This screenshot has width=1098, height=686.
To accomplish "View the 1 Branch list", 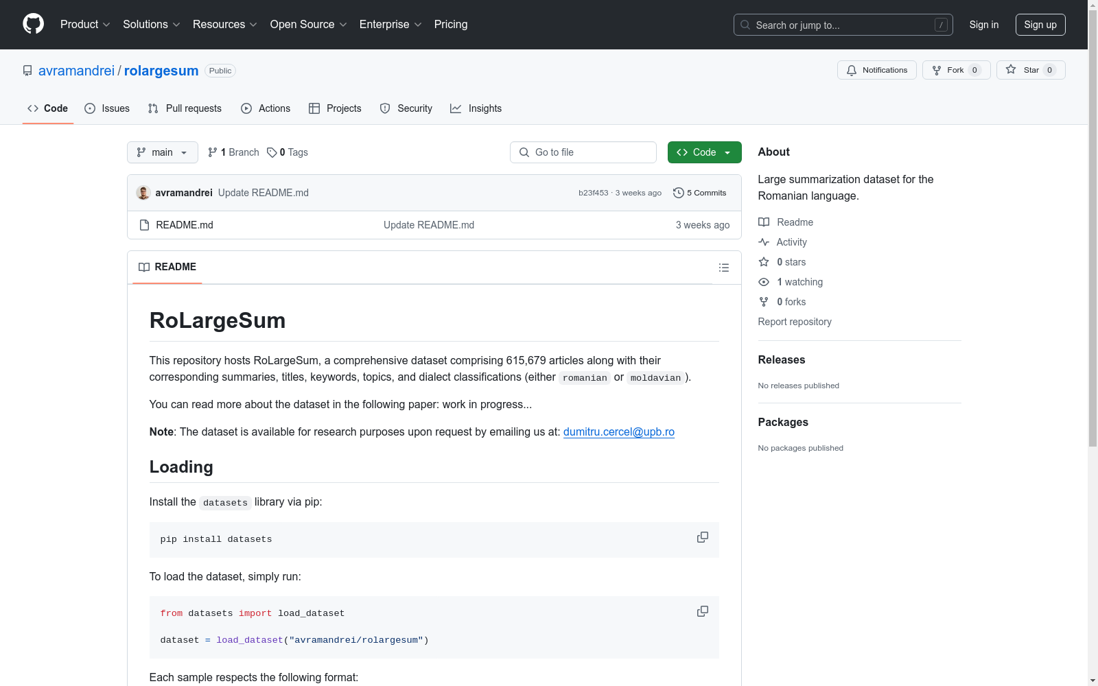I will [233, 152].
